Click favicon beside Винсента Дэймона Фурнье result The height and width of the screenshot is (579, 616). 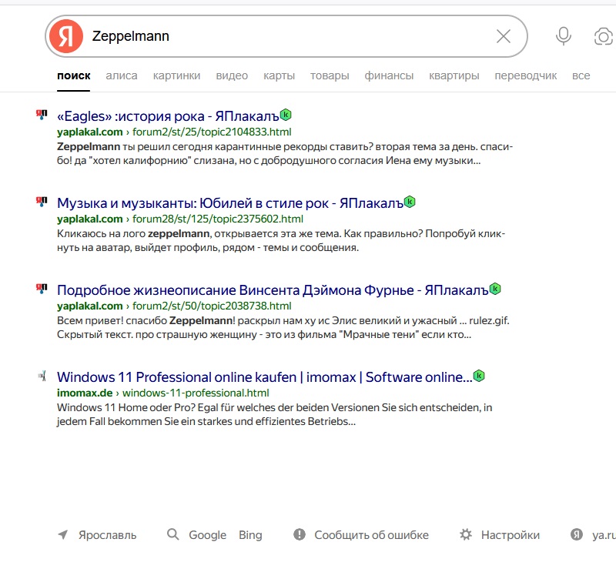(x=42, y=289)
